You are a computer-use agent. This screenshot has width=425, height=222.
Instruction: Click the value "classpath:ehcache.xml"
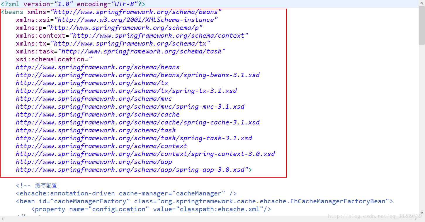click(x=220, y=209)
